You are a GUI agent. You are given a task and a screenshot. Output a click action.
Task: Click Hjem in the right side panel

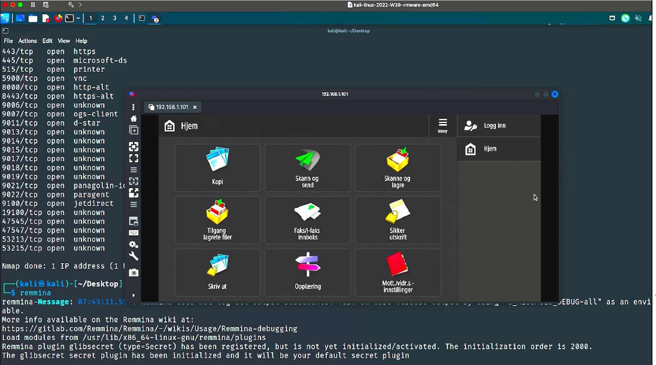[x=490, y=149]
